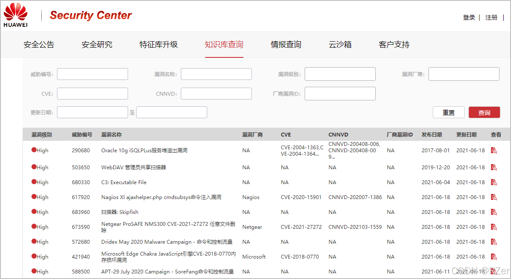511x279 pixels.
Task: Click the CNNVD column header
Action: (338, 134)
